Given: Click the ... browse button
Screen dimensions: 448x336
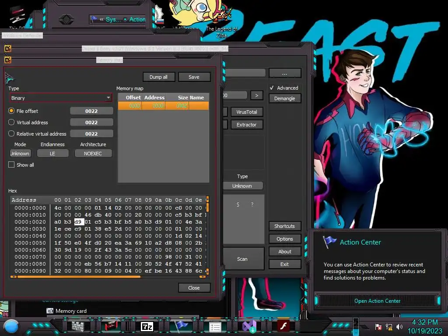Looking at the screenshot, I should 284,73.
